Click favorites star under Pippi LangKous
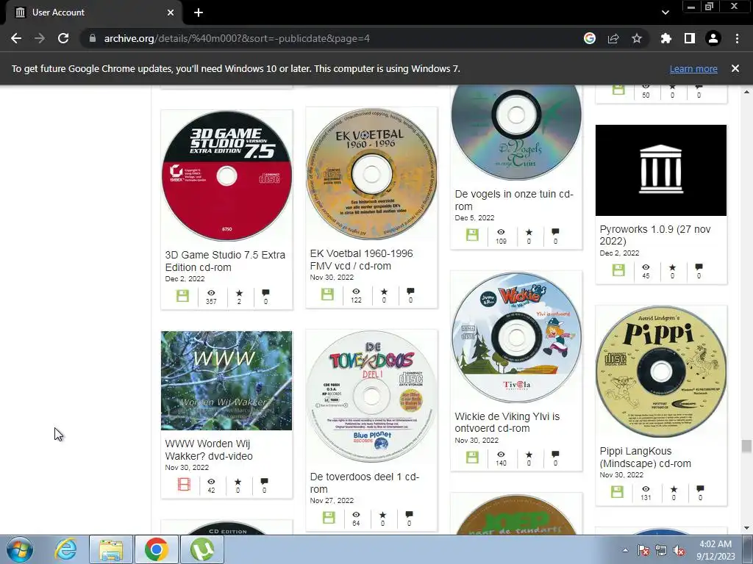This screenshot has width=753, height=564. [674, 489]
